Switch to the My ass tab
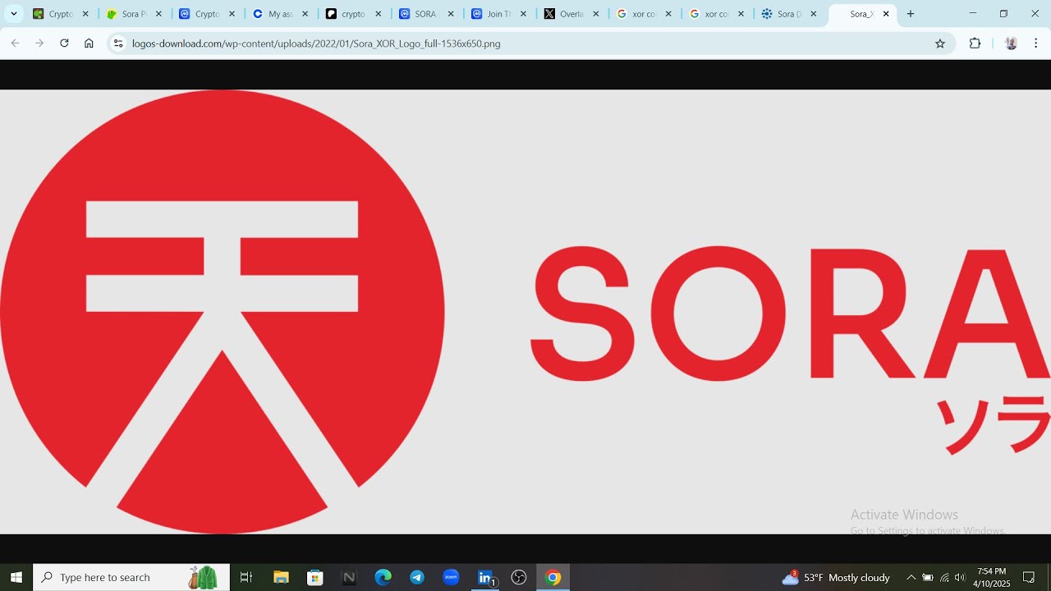This screenshot has height=591, width=1051. 281,14
